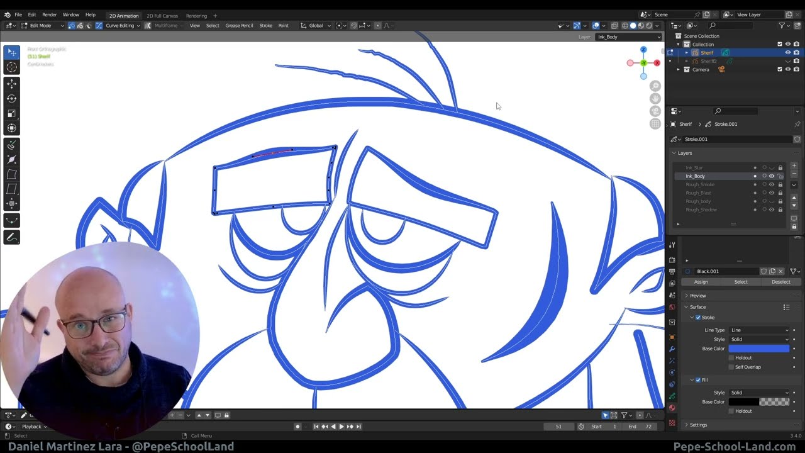
Task: Open the Playback popover
Action: [x=35, y=427]
